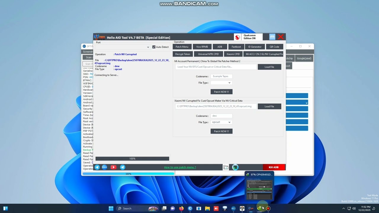Expand the Port dropdown
This screenshot has height=213, width=379.
148,47
